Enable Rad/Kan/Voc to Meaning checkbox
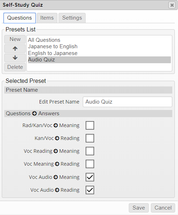 tap(90, 125)
